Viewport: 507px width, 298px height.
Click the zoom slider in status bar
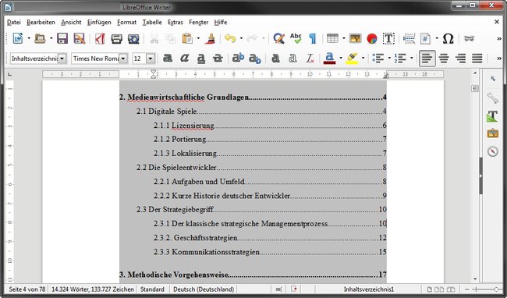tap(484, 289)
